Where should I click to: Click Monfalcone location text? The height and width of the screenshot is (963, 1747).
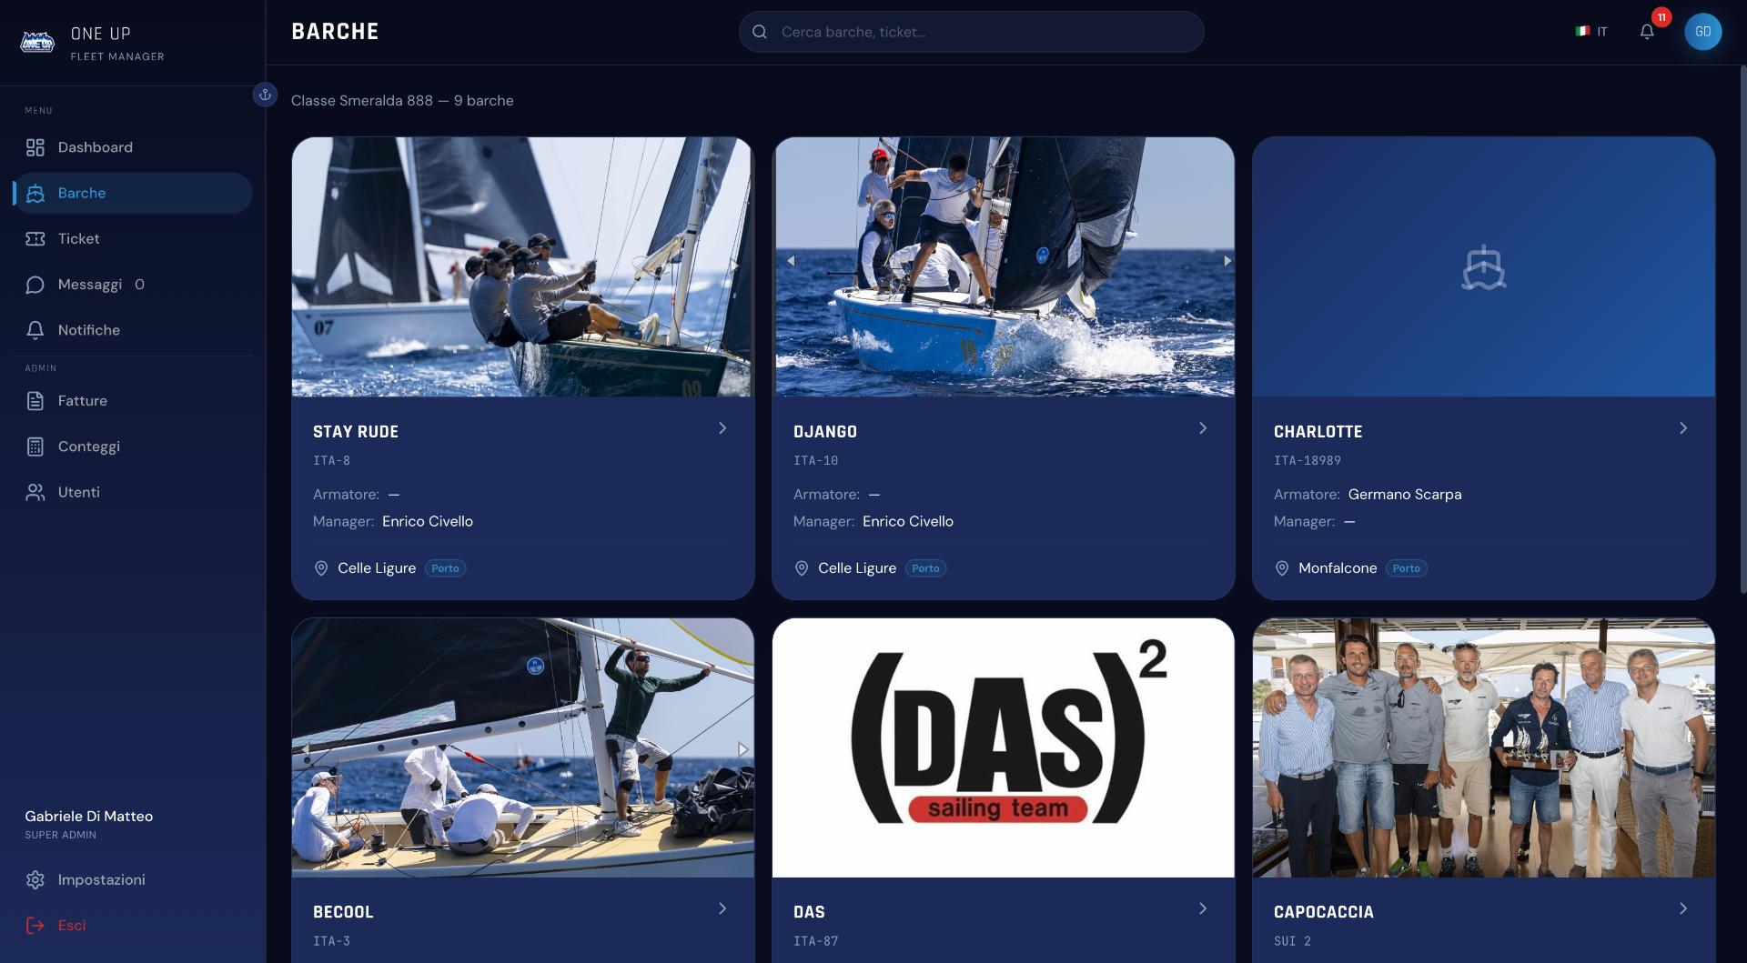click(1338, 568)
